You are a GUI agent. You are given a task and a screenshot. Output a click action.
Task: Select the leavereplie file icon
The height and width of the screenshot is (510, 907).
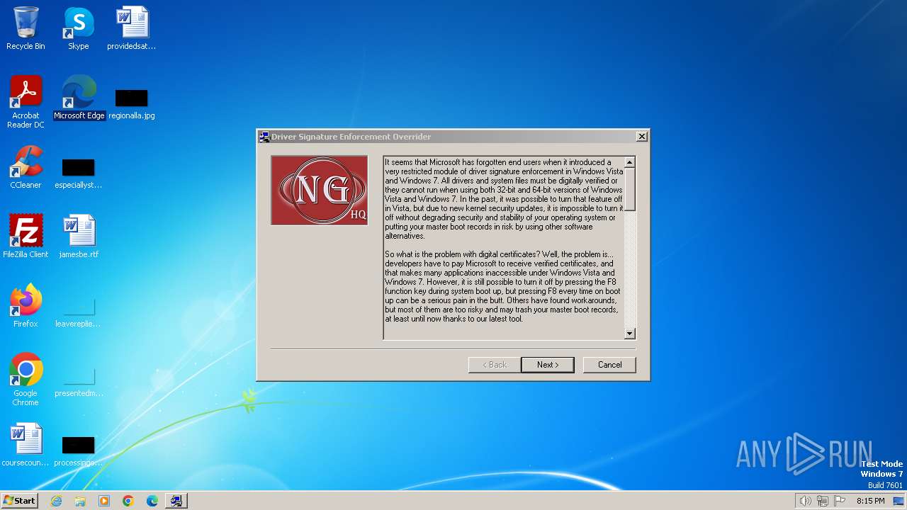coord(78,312)
